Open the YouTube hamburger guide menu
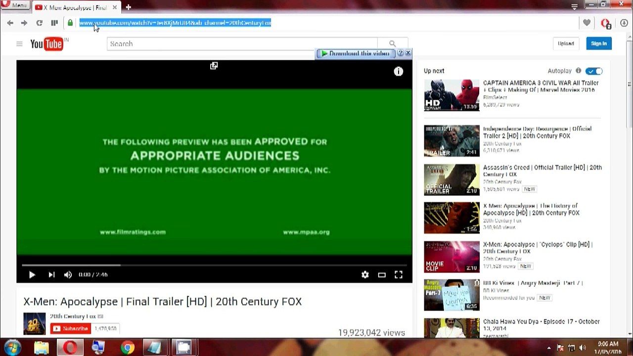The height and width of the screenshot is (356, 633). [19, 44]
